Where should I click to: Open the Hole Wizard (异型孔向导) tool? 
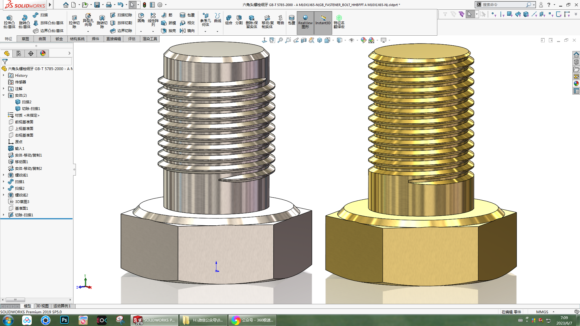click(88, 20)
